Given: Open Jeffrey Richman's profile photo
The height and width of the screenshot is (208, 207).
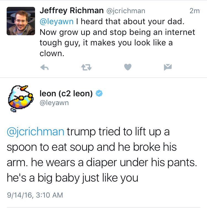Looking at the screenshot, I should coord(21,21).
